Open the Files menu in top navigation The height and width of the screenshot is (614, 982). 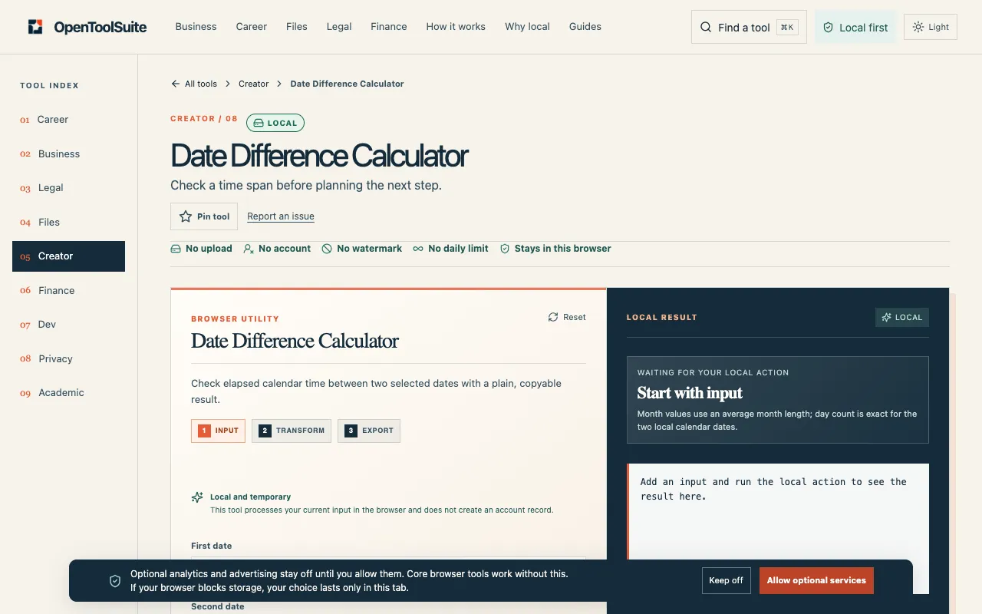[x=297, y=27]
